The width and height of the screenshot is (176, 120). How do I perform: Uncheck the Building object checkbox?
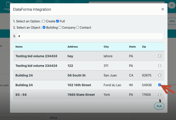[x=44, y=27]
